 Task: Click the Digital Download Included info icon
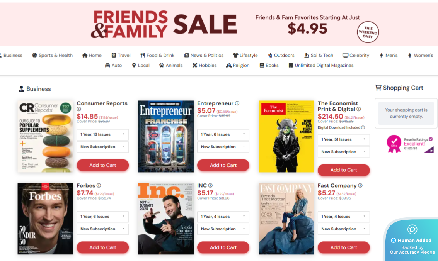coord(363,127)
